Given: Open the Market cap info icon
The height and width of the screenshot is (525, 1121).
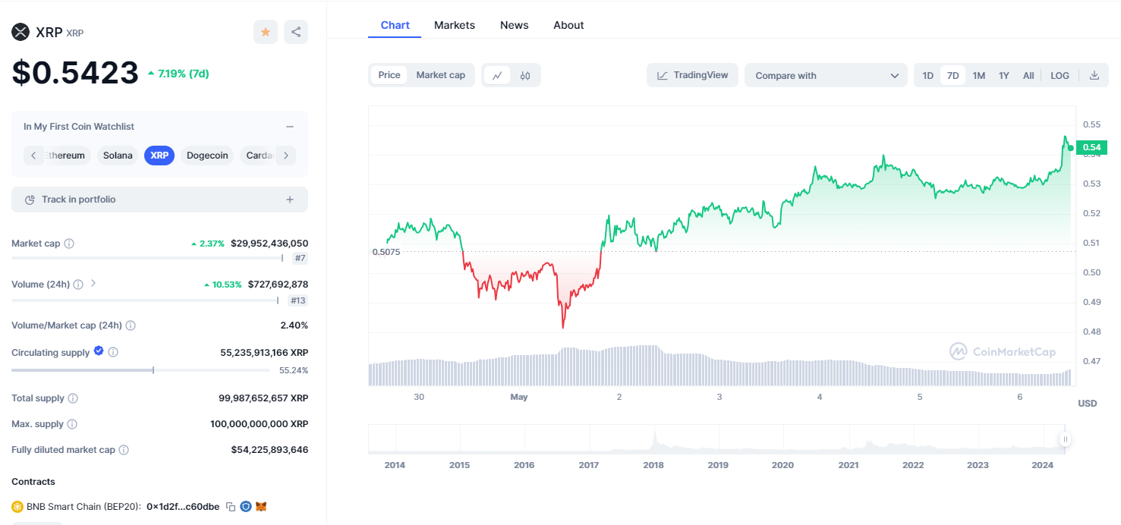Looking at the screenshot, I should click(x=69, y=244).
